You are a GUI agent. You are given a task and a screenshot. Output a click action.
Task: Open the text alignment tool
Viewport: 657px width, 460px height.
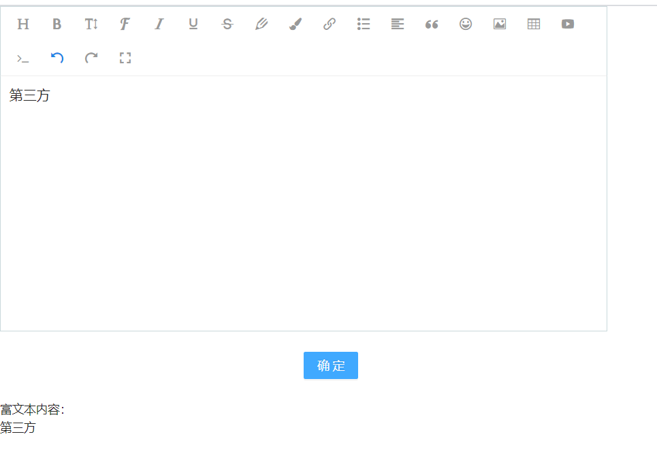coord(398,24)
